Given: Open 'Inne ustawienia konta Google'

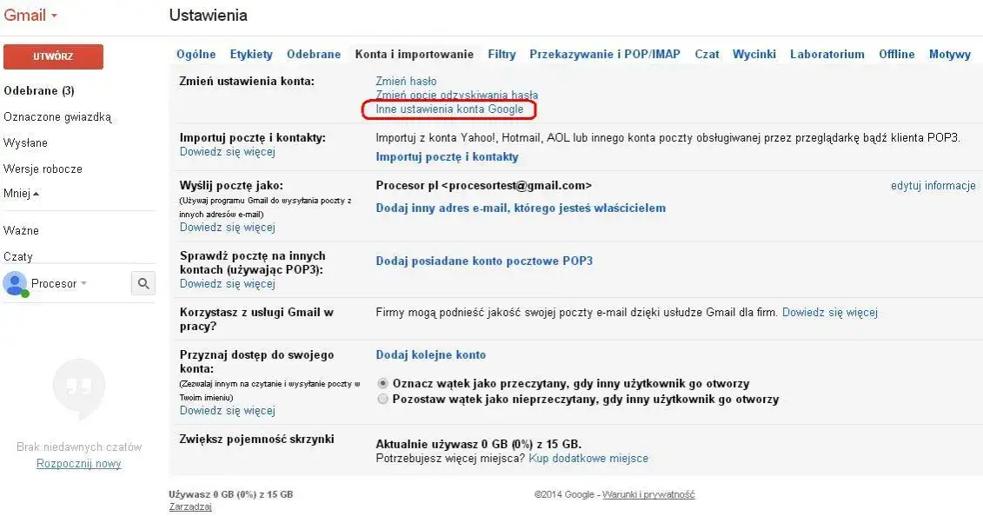Looking at the screenshot, I should point(448,109).
